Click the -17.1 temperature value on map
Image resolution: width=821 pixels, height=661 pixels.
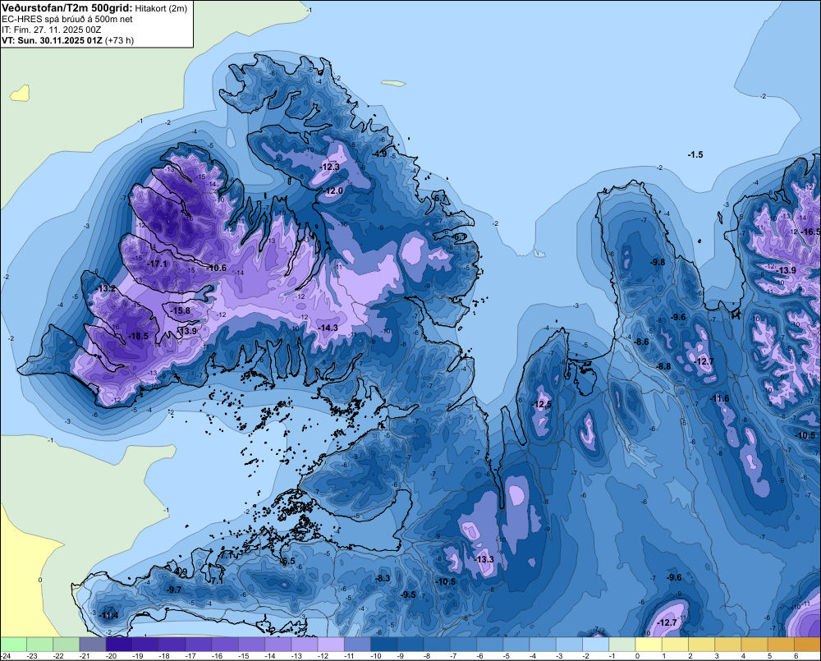point(157,264)
